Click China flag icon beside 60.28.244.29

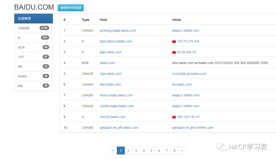(x=174, y=52)
